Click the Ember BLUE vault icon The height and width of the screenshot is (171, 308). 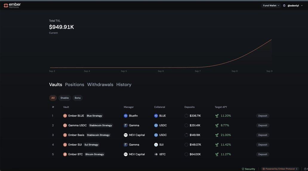click(65, 116)
